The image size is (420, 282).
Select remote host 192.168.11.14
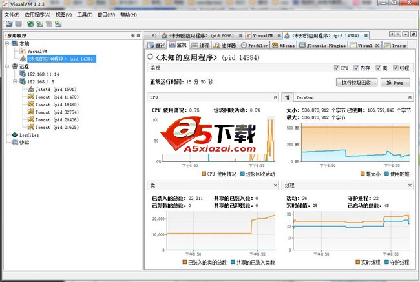point(43,74)
